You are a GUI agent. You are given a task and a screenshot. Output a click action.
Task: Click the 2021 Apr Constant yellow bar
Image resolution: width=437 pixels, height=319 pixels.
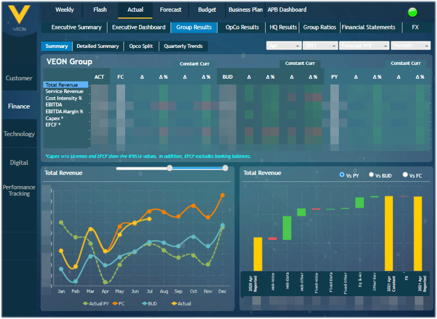point(389,233)
